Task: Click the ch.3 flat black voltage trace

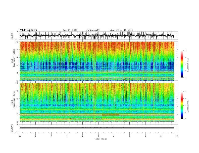Action: [x=97, y=128]
